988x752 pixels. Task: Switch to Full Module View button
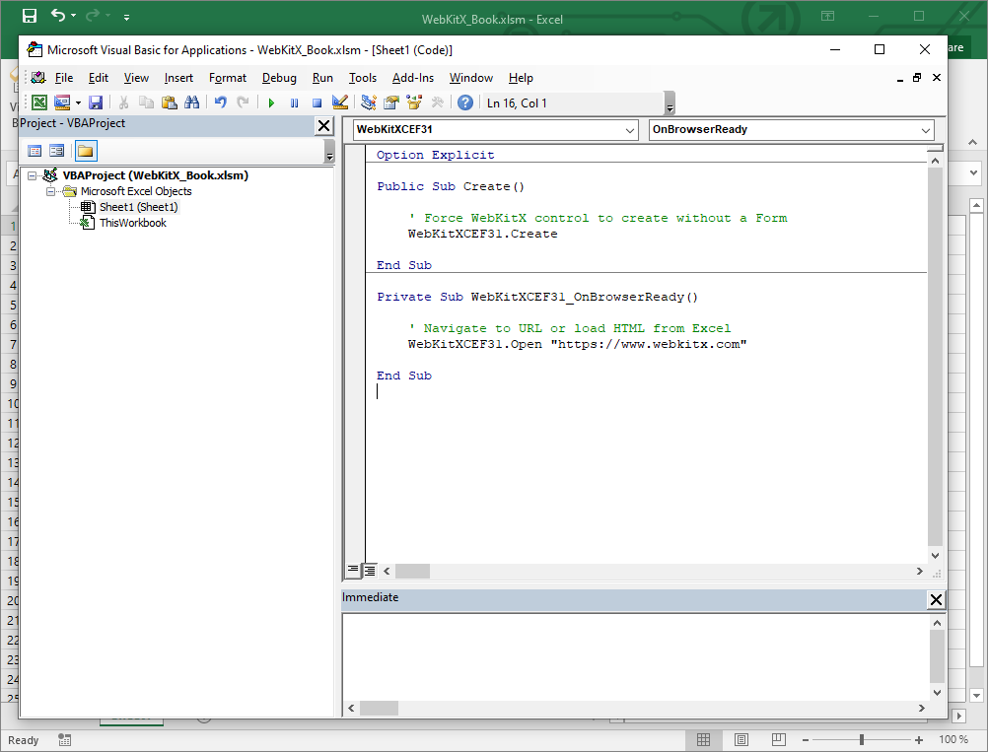(370, 570)
